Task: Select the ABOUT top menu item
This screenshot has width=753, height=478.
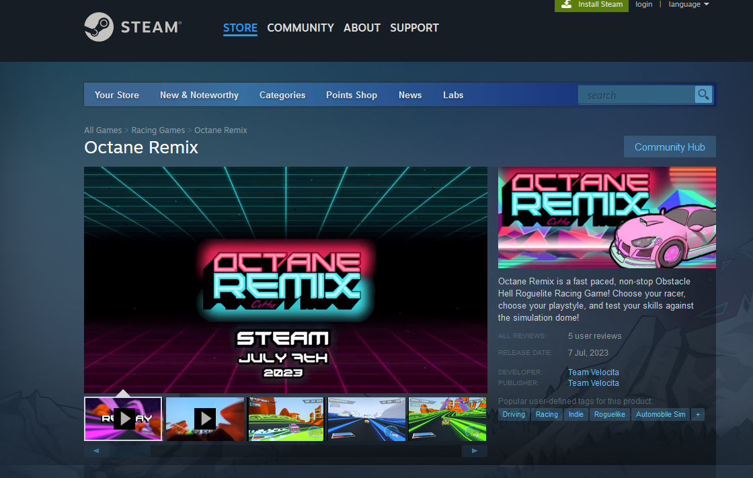Action: [362, 28]
